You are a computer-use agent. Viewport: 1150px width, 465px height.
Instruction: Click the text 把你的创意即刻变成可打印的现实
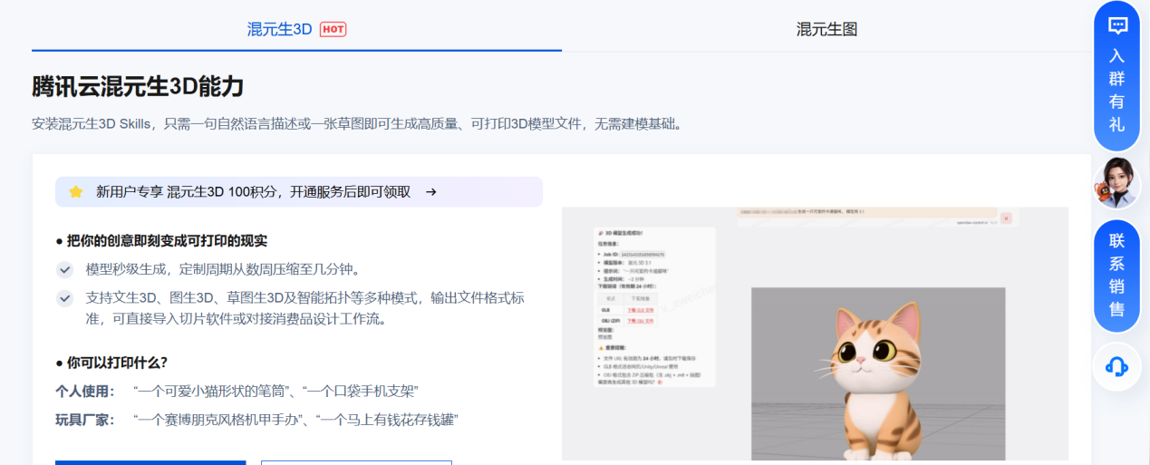(167, 241)
